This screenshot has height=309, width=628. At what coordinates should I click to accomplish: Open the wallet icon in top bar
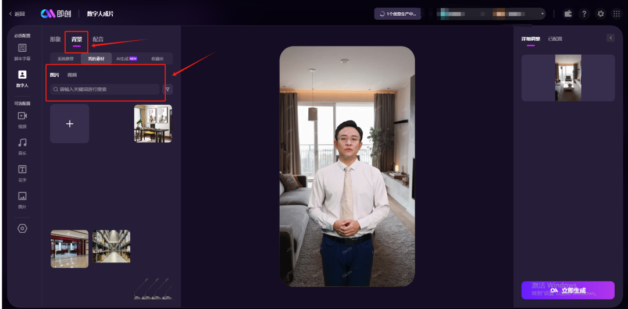tap(568, 13)
